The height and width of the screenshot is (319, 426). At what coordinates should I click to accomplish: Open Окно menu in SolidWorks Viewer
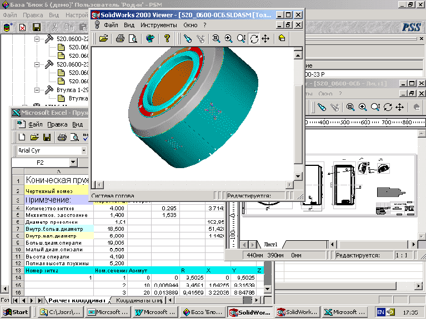(x=190, y=26)
